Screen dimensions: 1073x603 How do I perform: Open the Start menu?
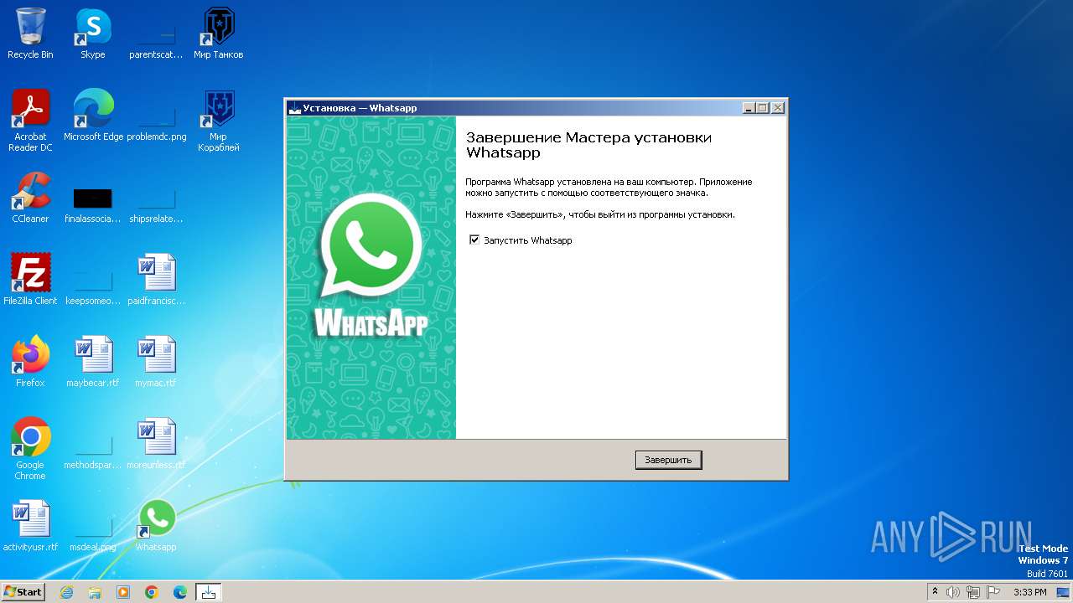pyautogui.click(x=23, y=592)
